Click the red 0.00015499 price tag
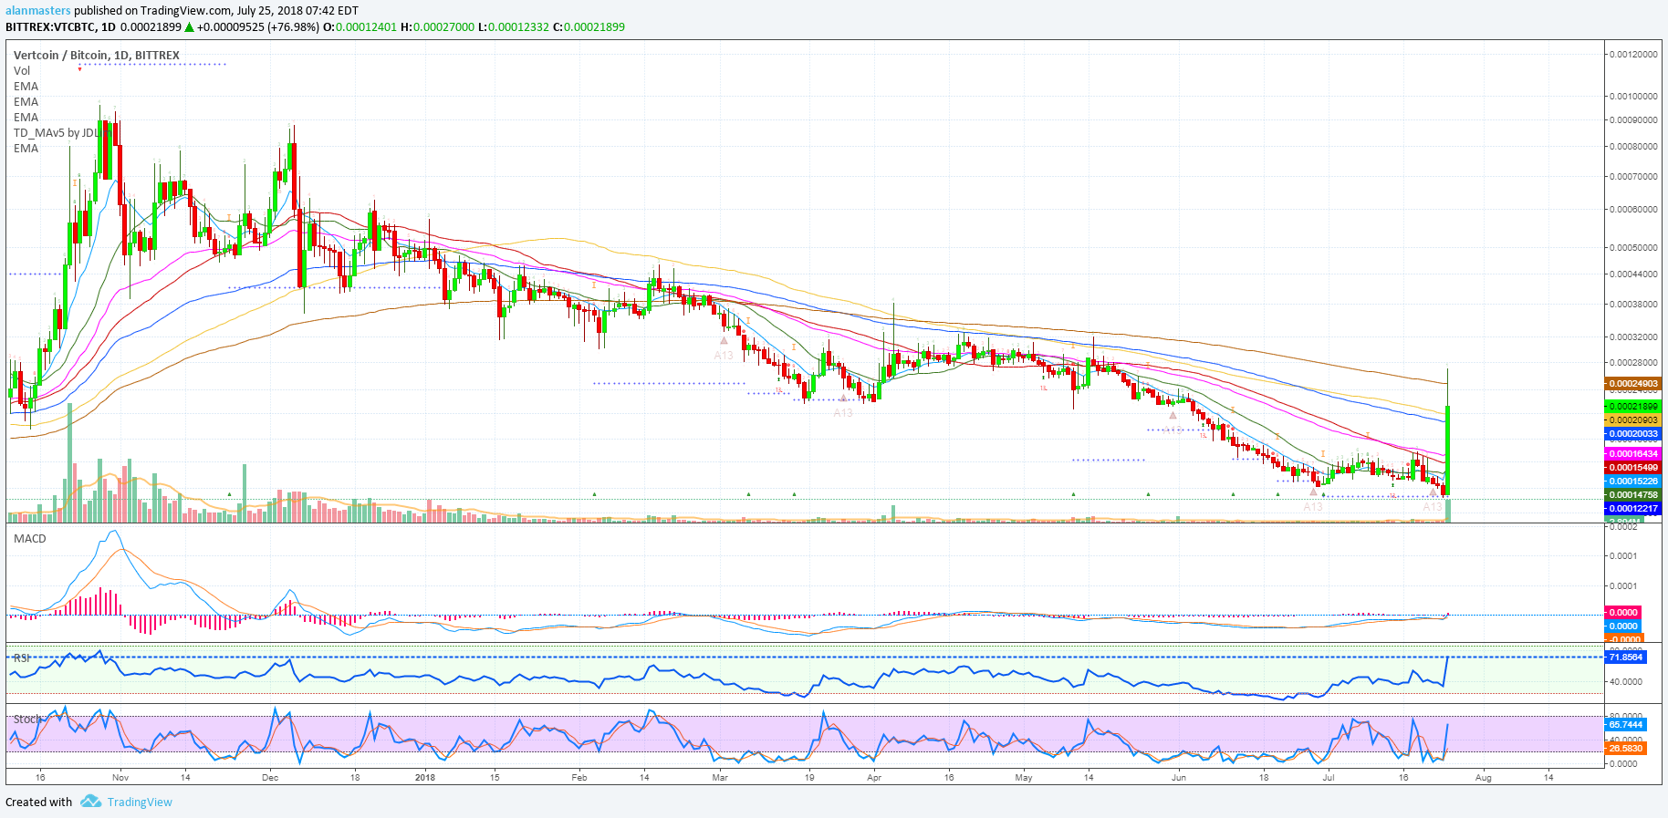This screenshot has width=1668, height=818. [x=1632, y=467]
